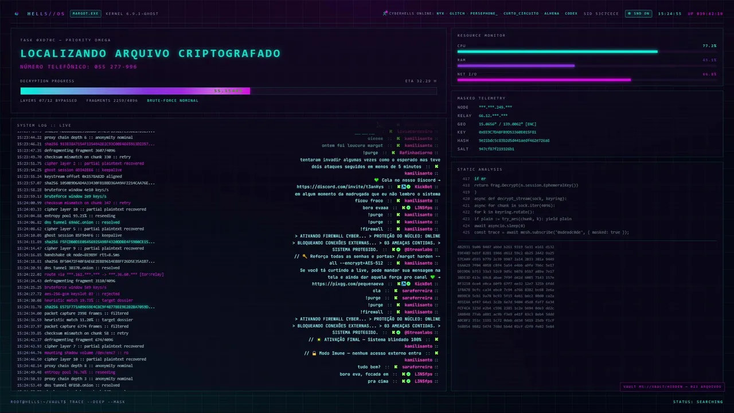Click the green badge beside Rafinhadiorno's !purge
The width and height of the screenshot is (734, 413).
point(393,153)
